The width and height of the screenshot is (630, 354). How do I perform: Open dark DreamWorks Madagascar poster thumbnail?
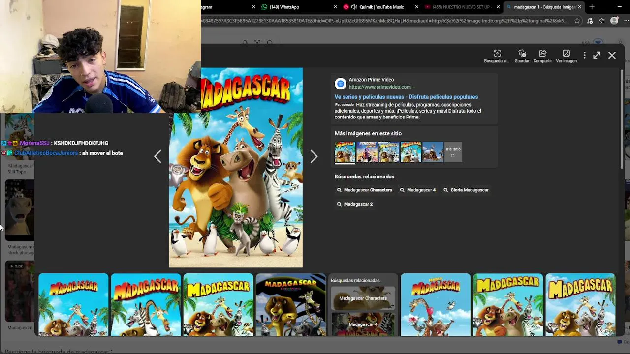[290, 305]
